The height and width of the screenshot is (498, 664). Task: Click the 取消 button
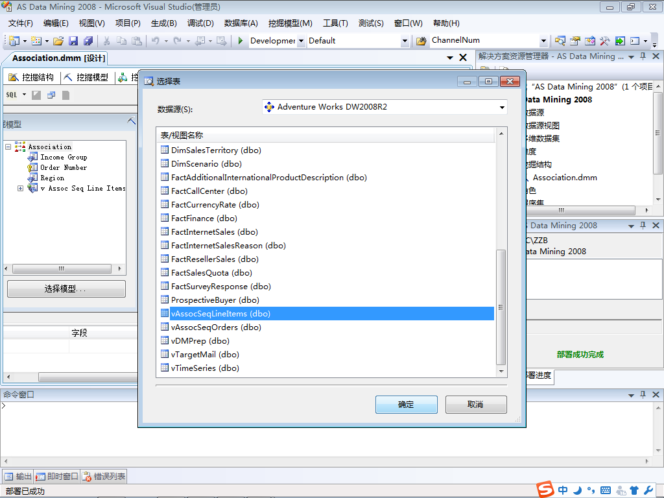[476, 405]
